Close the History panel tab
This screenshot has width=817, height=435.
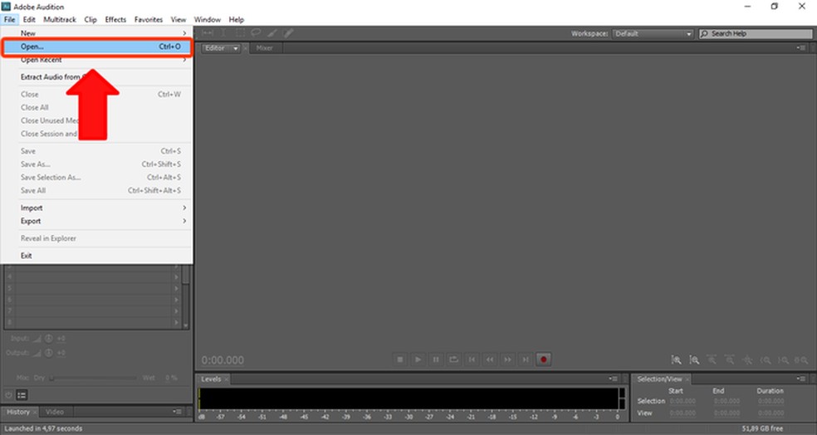35,412
